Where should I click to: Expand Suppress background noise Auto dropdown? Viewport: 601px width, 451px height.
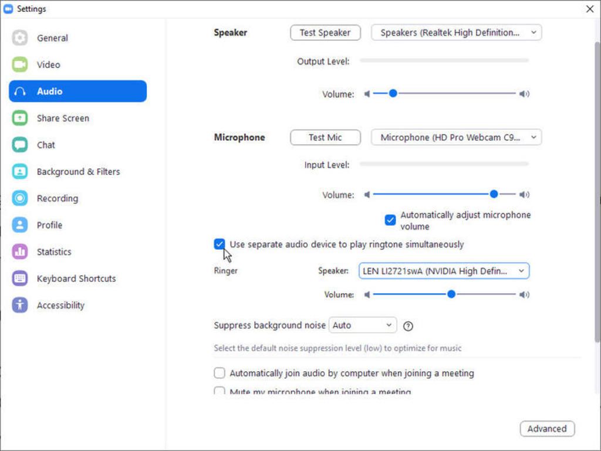click(363, 325)
